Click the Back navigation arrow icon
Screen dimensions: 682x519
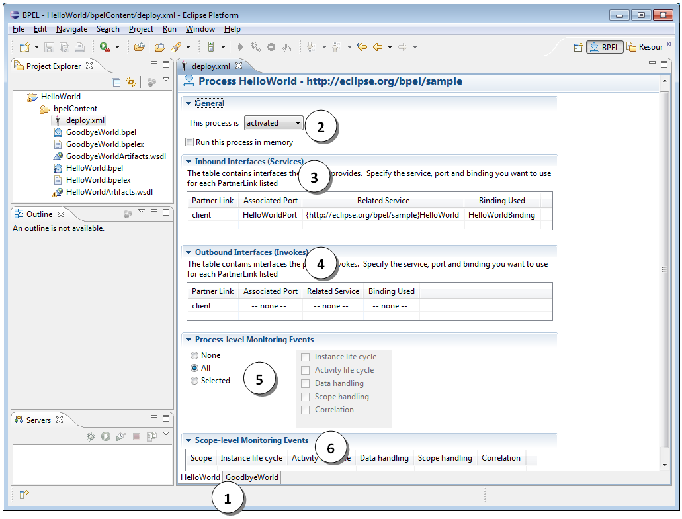pyautogui.click(x=378, y=47)
